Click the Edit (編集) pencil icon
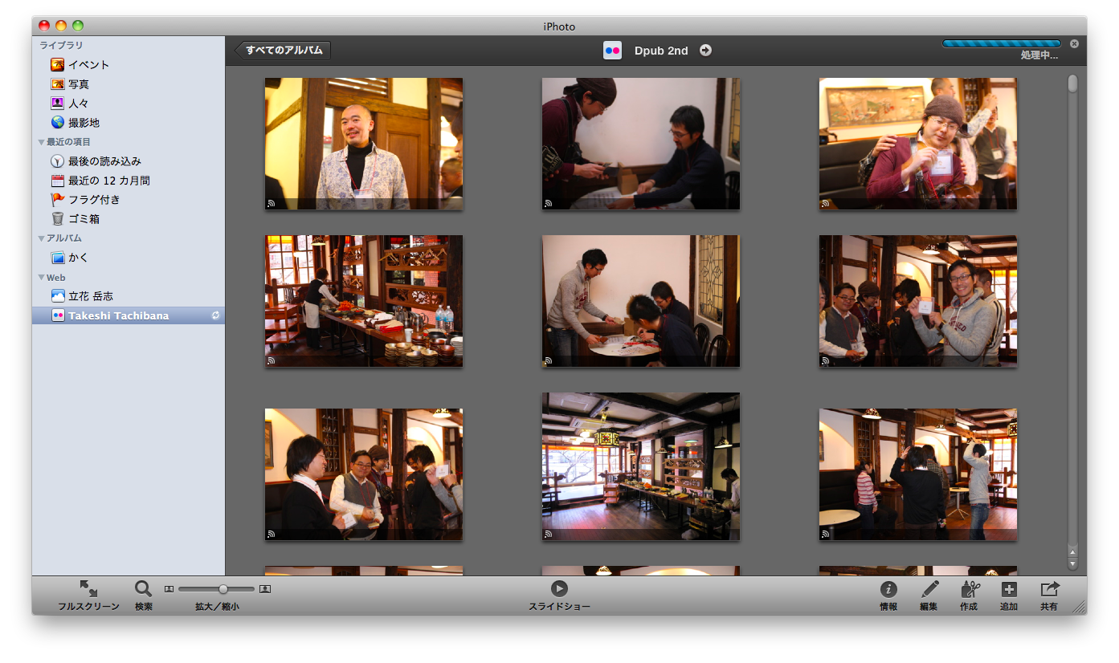The height and width of the screenshot is (663, 1119). tap(929, 589)
